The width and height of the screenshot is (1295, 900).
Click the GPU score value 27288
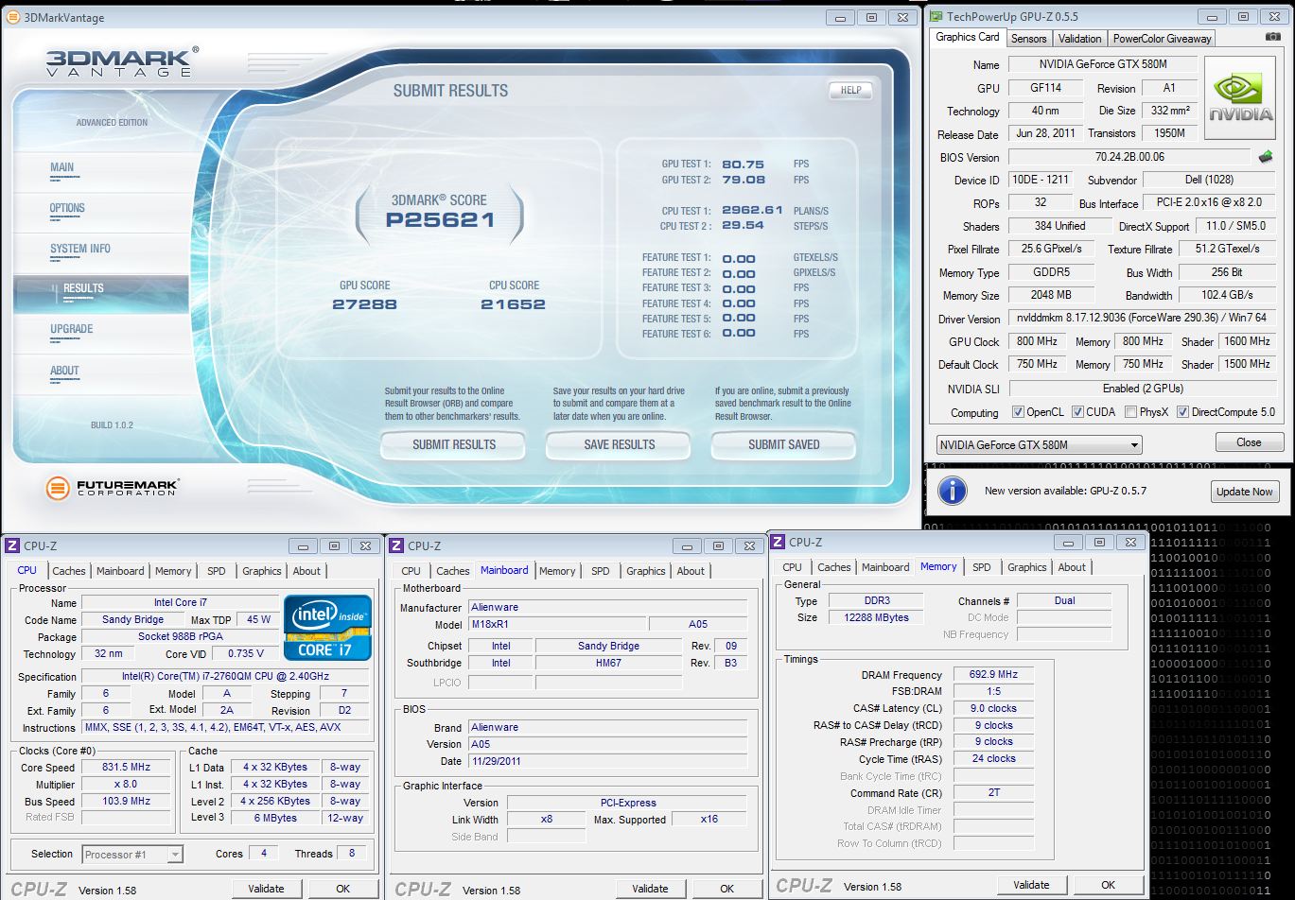click(365, 304)
